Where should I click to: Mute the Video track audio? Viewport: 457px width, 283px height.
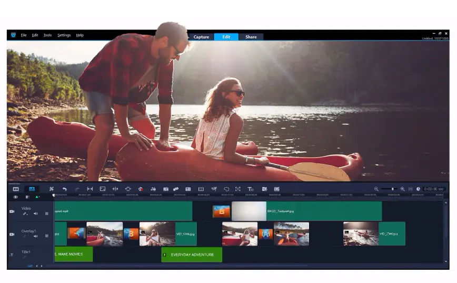36,213
